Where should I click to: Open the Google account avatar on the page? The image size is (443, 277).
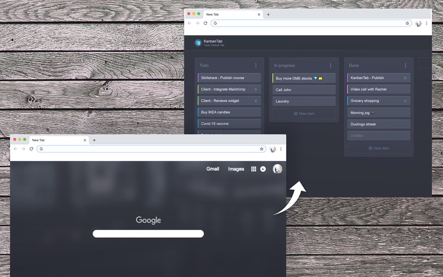pos(277,169)
